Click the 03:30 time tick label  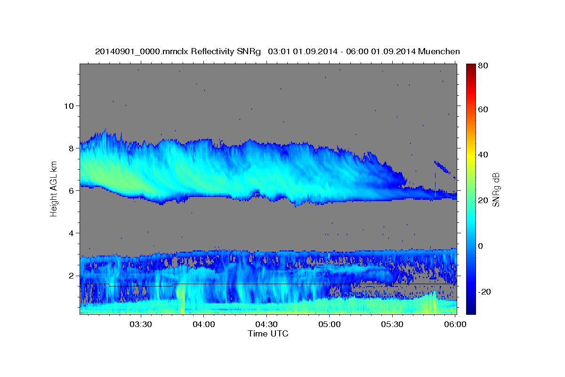(x=141, y=325)
